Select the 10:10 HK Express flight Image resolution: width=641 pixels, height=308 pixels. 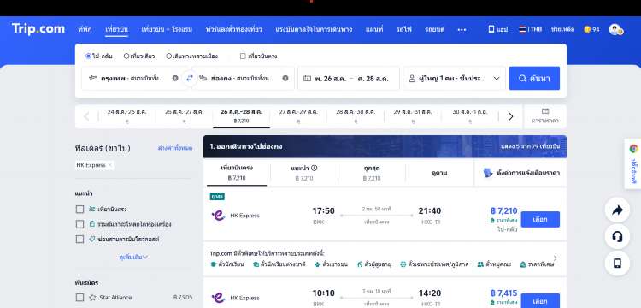[x=540, y=300]
